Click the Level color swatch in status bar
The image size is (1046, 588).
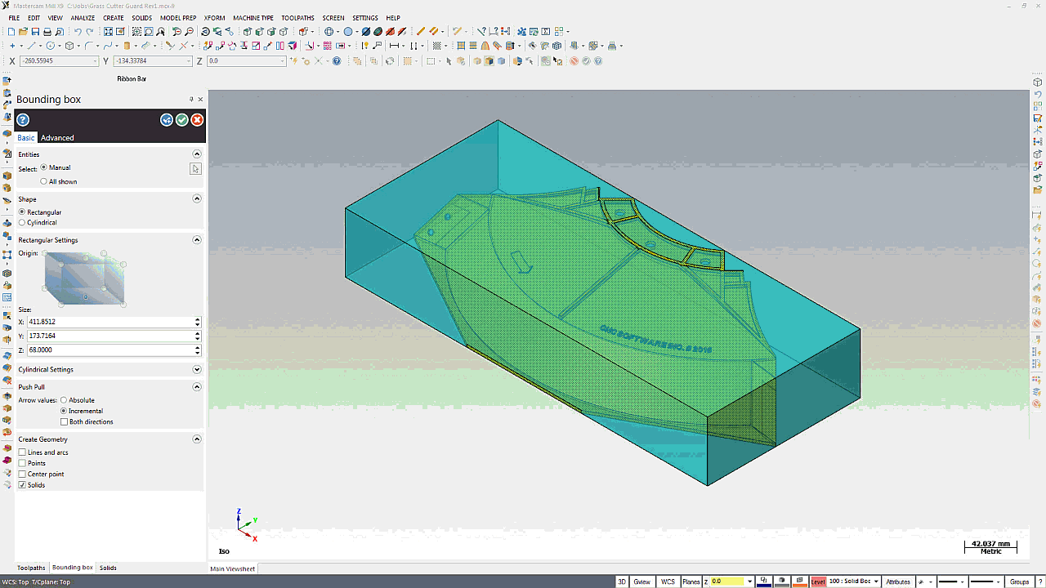click(x=818, y=581)
